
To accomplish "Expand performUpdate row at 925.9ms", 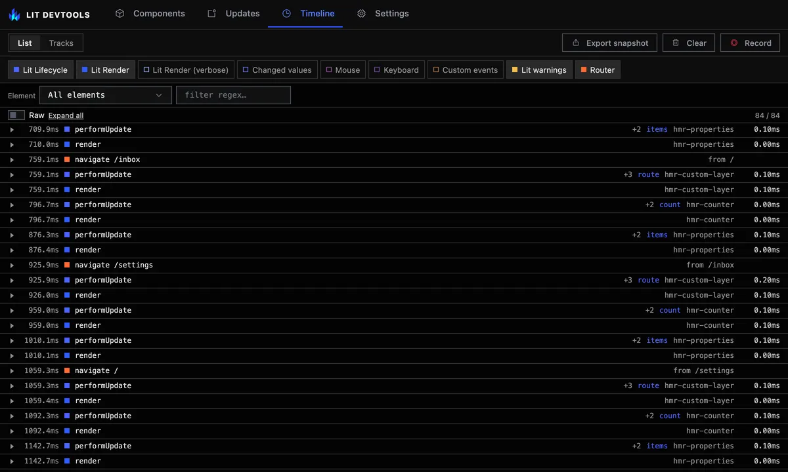I will (12, 280).
